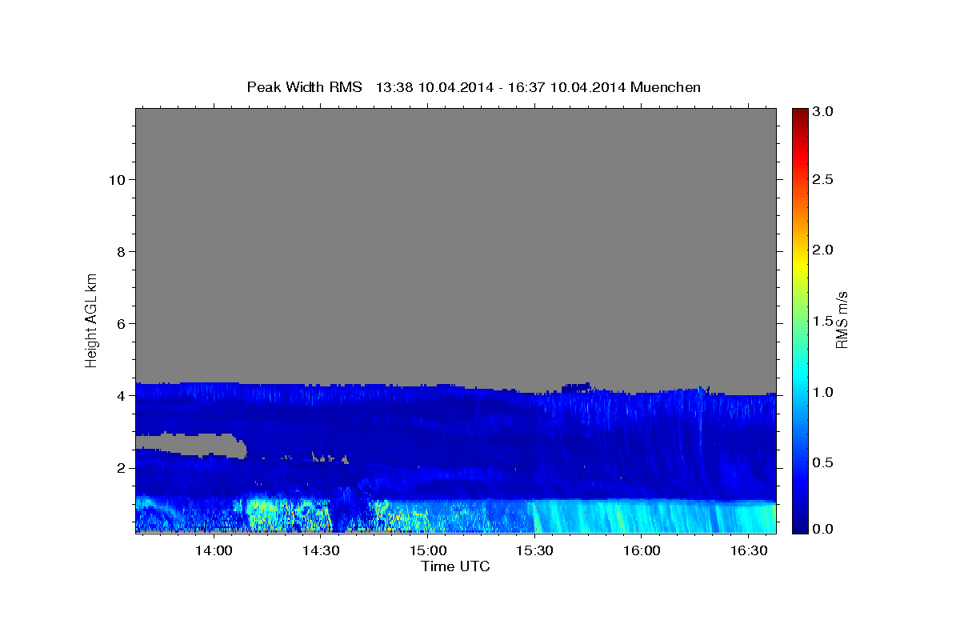Click the 15:00 time tick label
This screenshot has height=640, width=960.
point(428,551)
